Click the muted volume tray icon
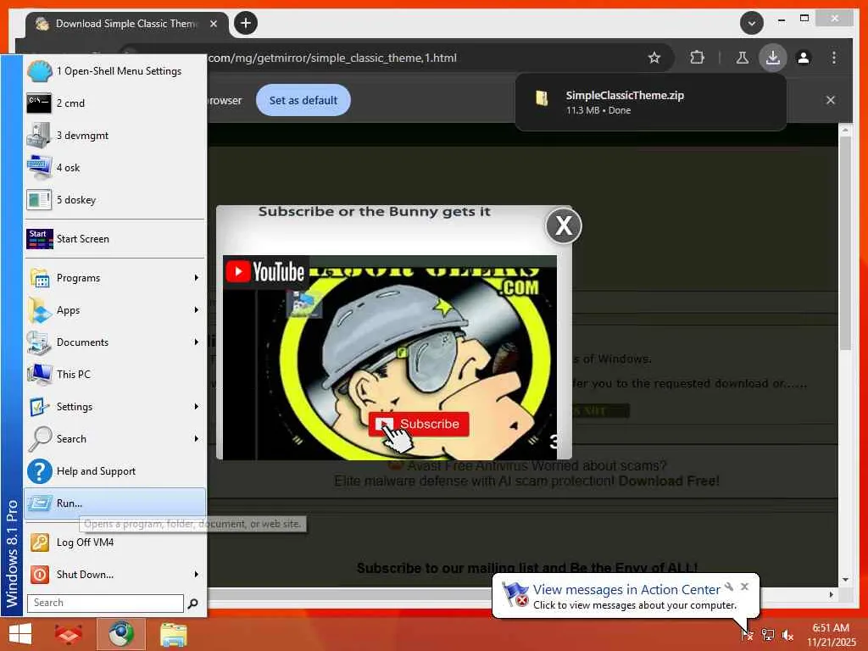This screenshot has height=651, width=868. 787,635
